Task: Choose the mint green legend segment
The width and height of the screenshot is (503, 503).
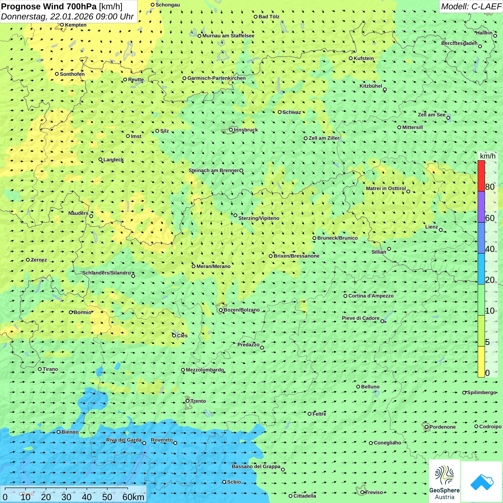Action: 481,300
